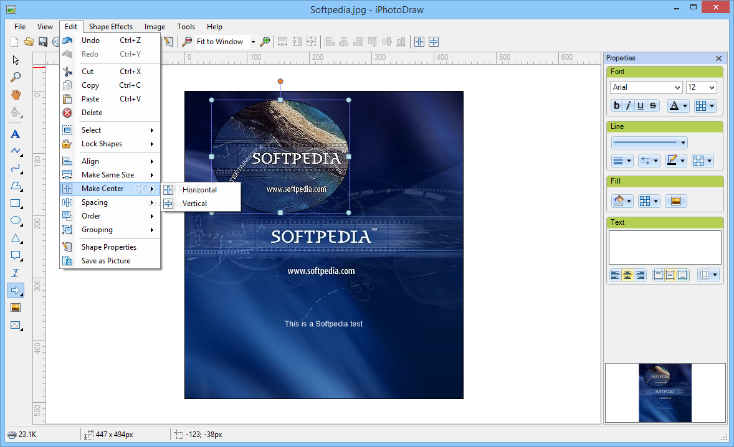Screen dimensions: 734x447
Task: Choose Horizontal in Make Center submenu
Action: pyautogui.click(x=201, y=190)
